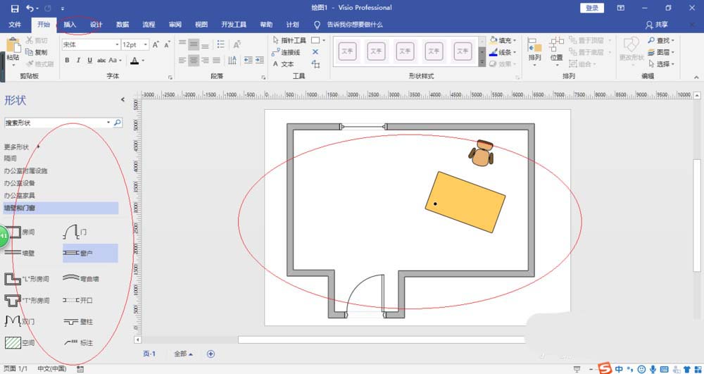Image resolution: width=704 pixels, height=374 pixels.
Task: Collapse the Shapes panel with arrow
Action: [x=122, y=100]
